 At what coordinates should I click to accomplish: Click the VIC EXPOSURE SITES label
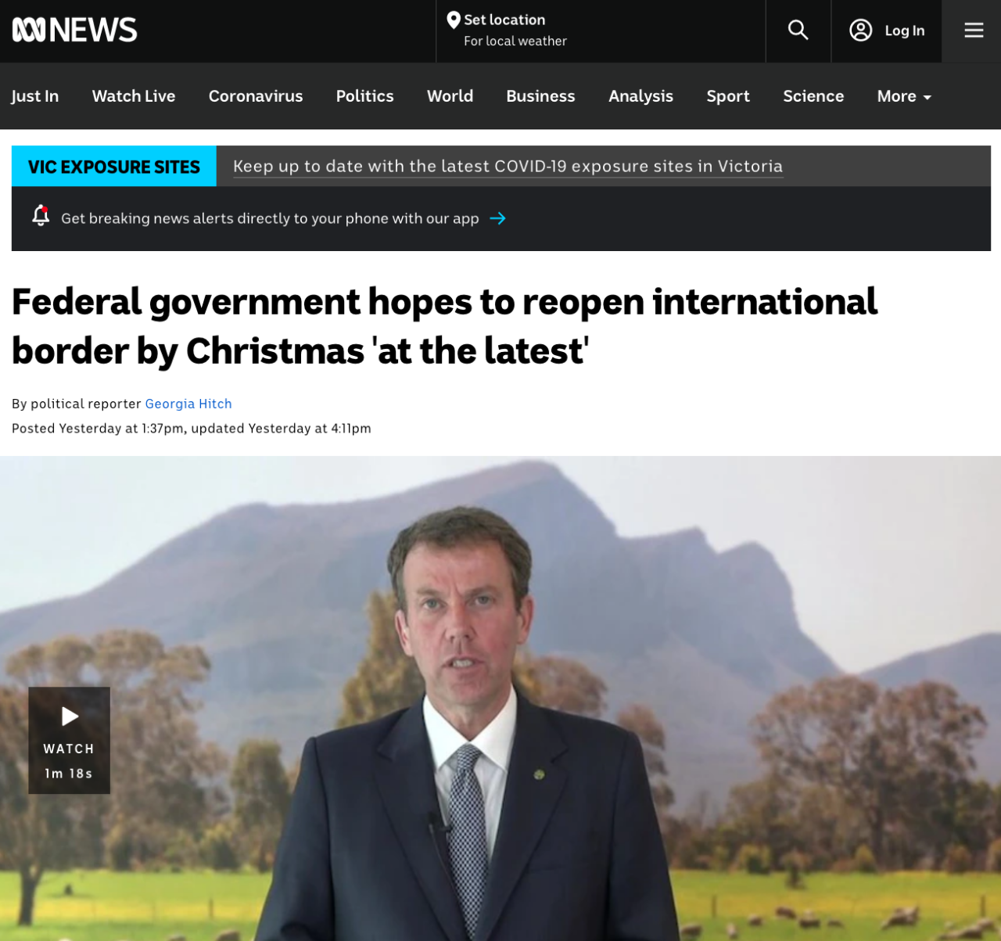pos(114,167)
